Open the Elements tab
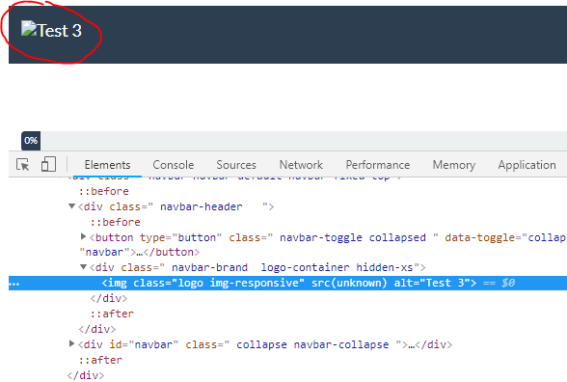 [107, 165]
